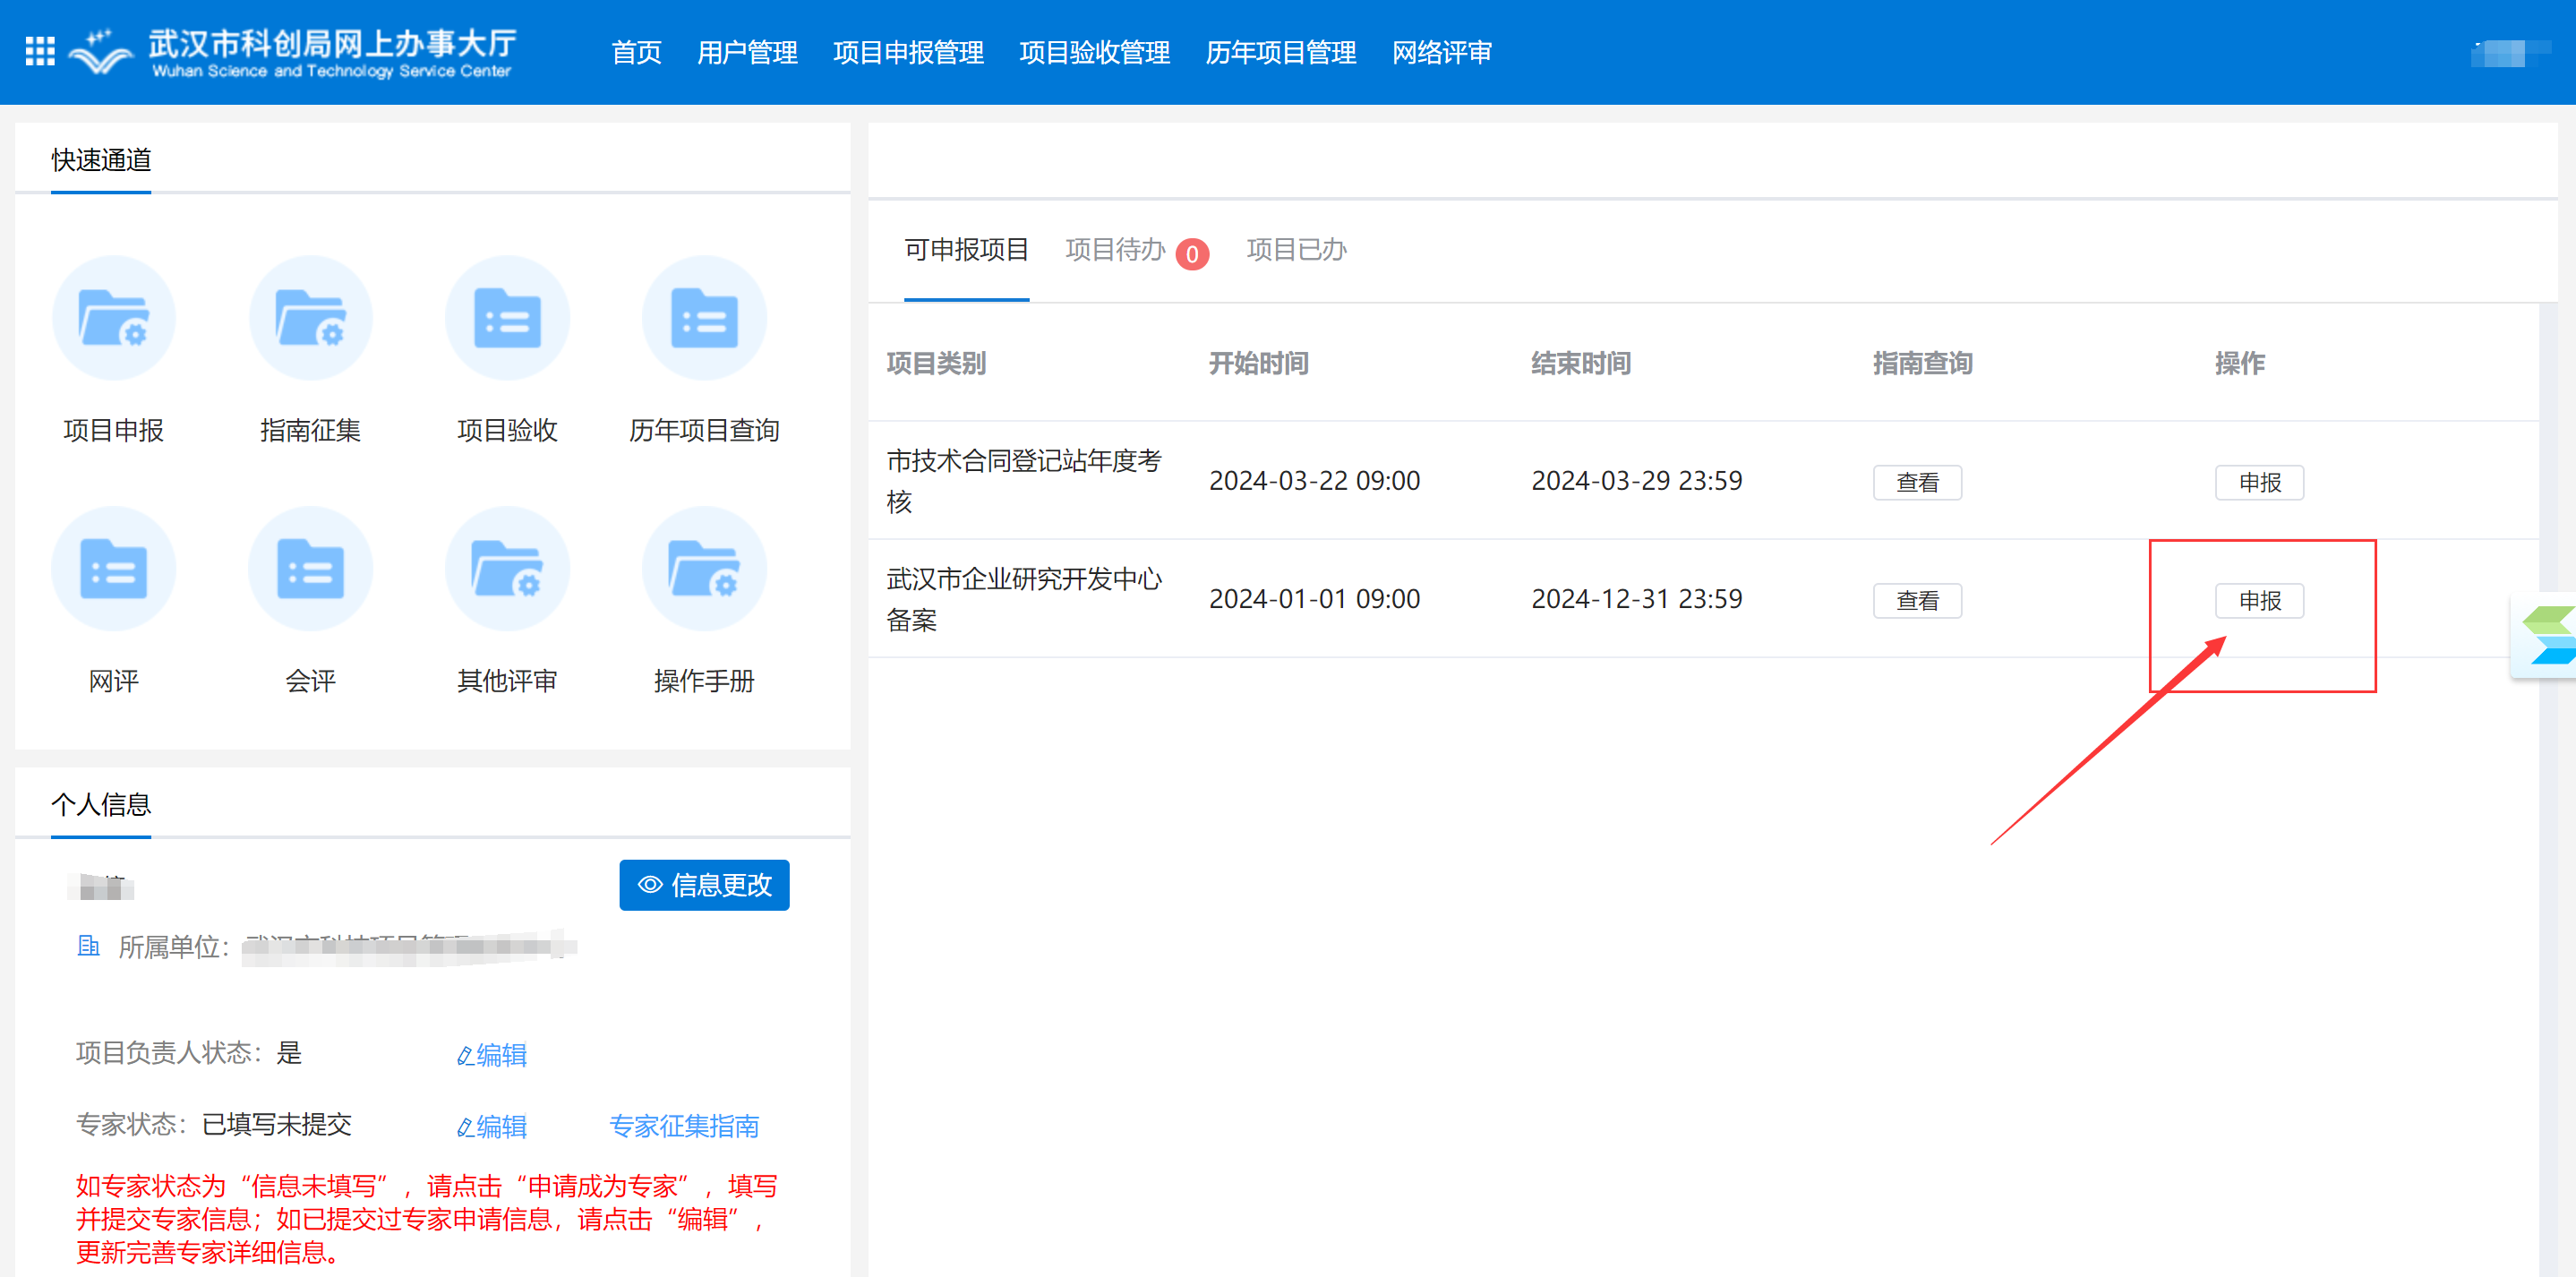Click the building icon beside 所属单位
The width and height of the screenshot is (2576, 1277).
(x=88, y=946)
